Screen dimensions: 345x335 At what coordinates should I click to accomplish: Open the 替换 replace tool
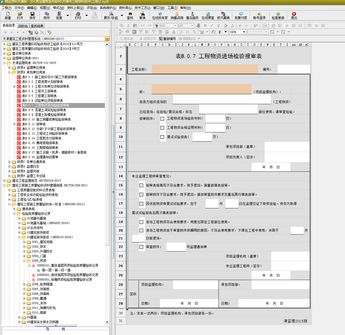142,15
